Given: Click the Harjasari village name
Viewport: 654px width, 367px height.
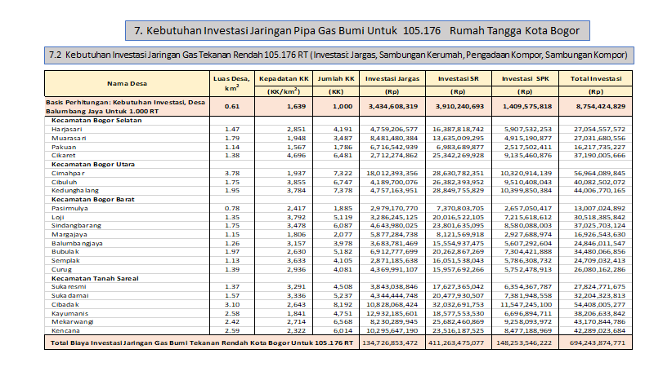Looking at the screenshot, I should pos(67,130).
